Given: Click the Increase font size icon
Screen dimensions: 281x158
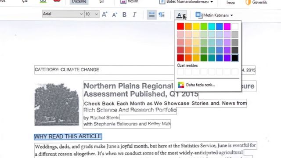Looking at the screenshot, I should pos(104,14).
